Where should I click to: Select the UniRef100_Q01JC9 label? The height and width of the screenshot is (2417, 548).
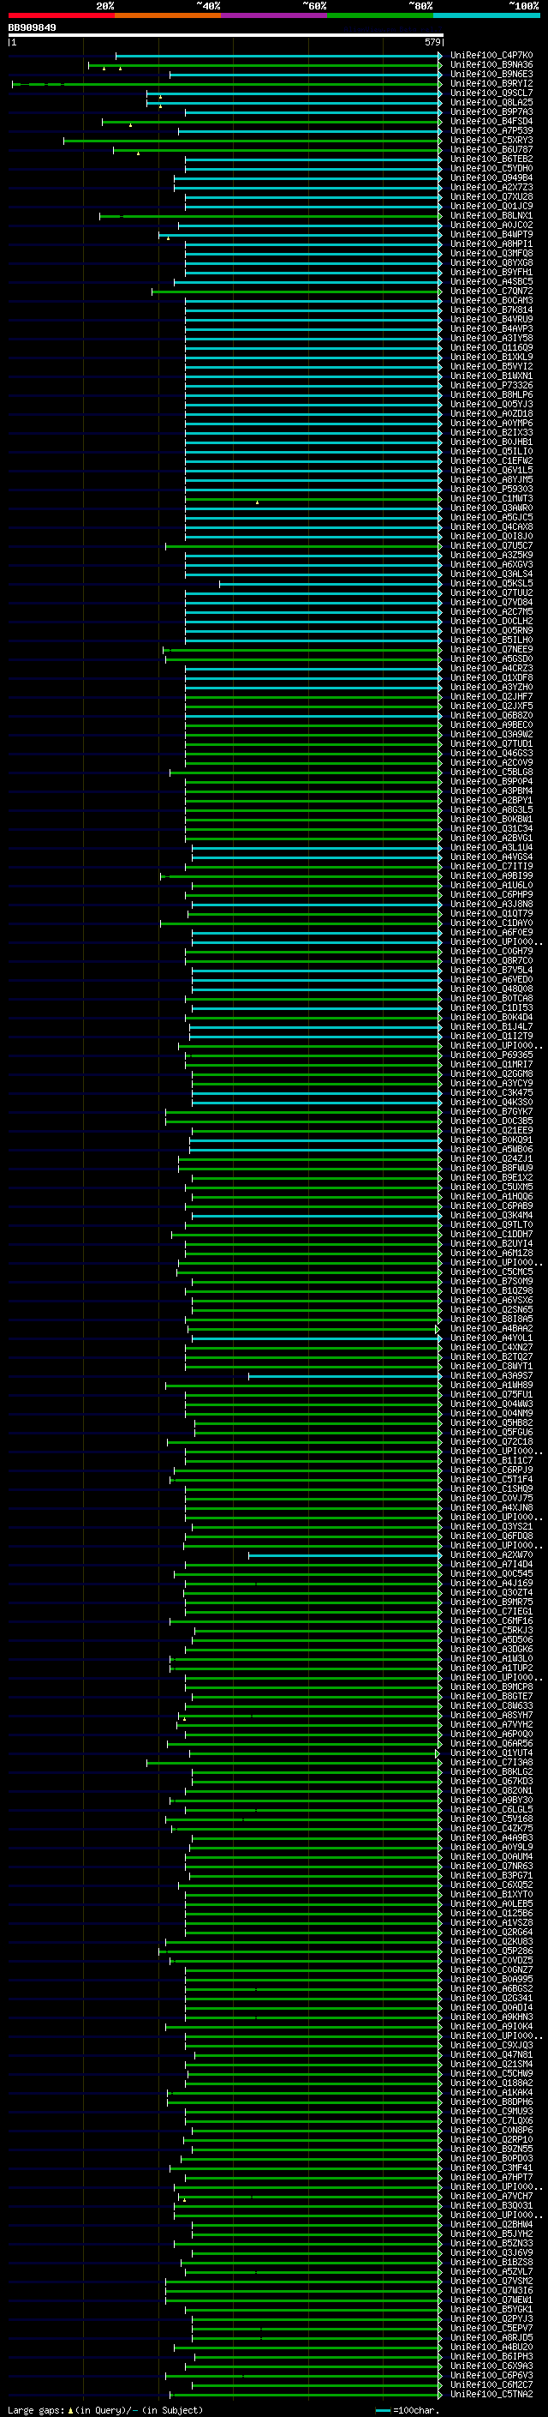(x=491, y=206)
